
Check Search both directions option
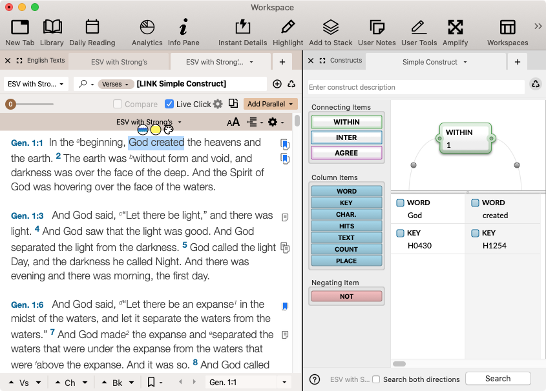377,379
